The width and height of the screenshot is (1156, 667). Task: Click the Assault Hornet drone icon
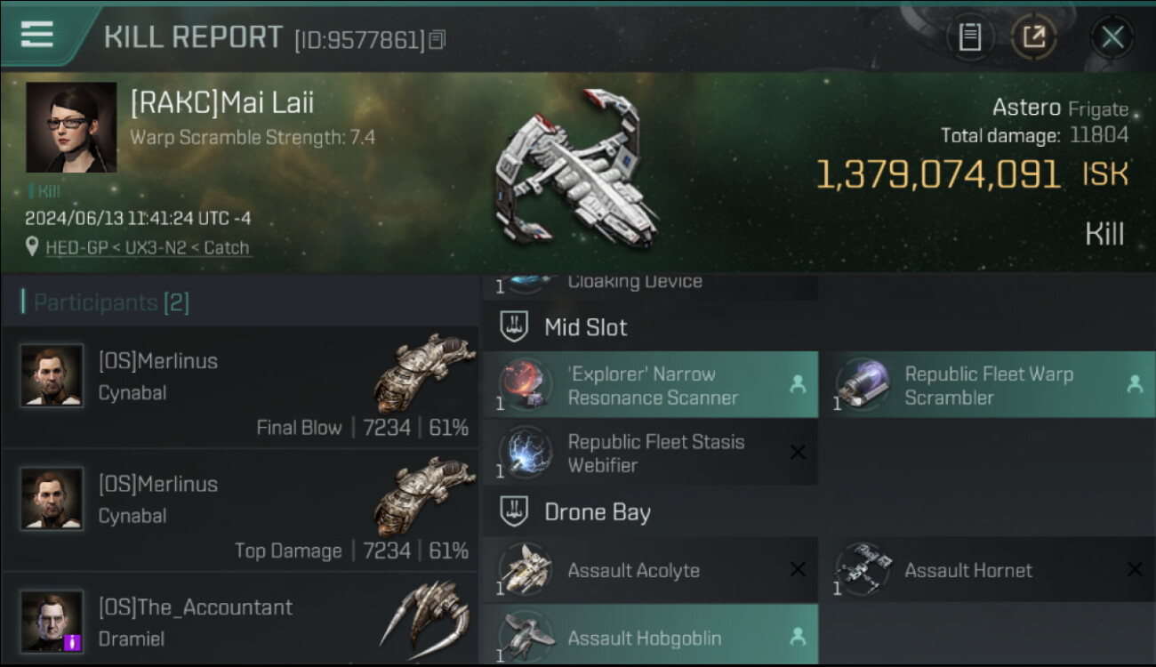[863, 569]
